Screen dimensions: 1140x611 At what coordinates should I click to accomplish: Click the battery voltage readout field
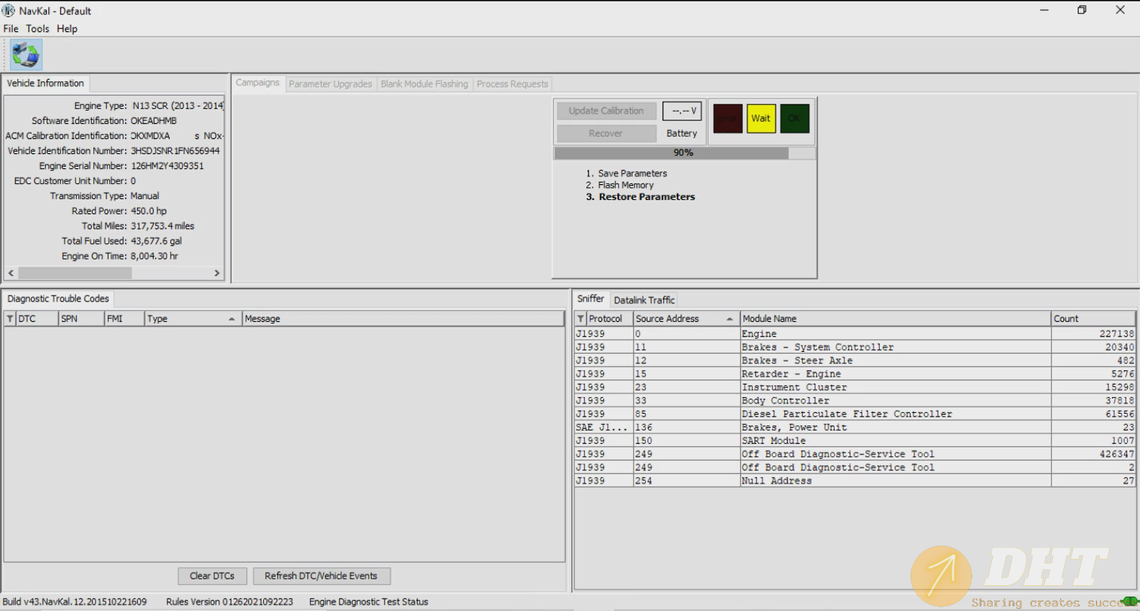682,111
